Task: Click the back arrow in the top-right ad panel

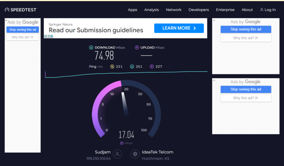Action: 214,21
